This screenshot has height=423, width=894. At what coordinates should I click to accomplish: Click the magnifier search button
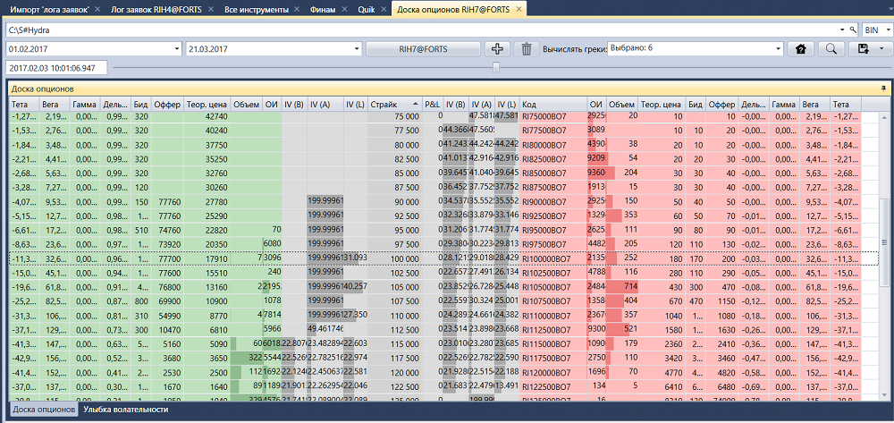pos(831,49)
